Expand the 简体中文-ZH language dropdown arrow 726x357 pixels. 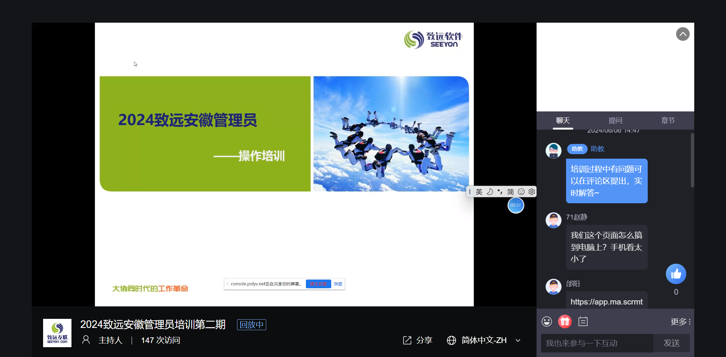[x=518, y=340]
